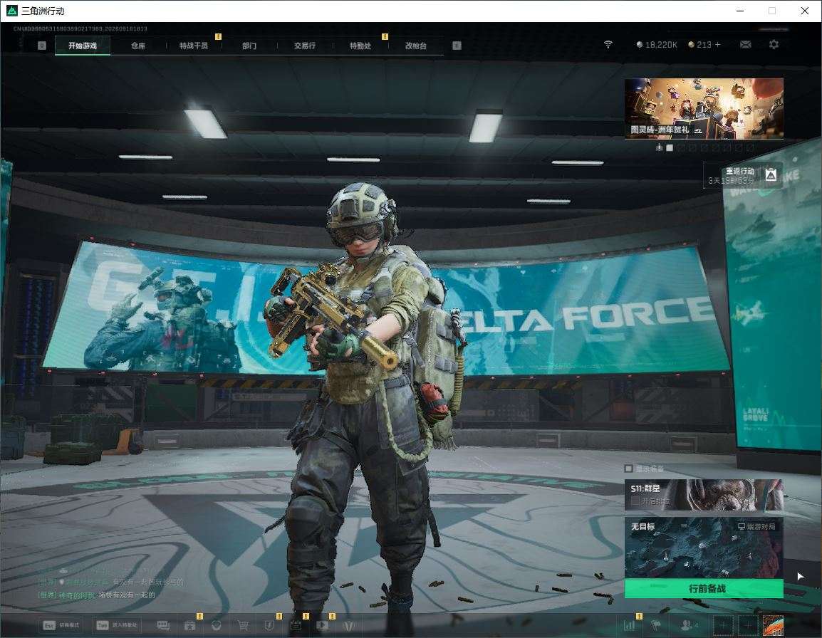Select the 改枪台 tab

click(x=416, y=46)
